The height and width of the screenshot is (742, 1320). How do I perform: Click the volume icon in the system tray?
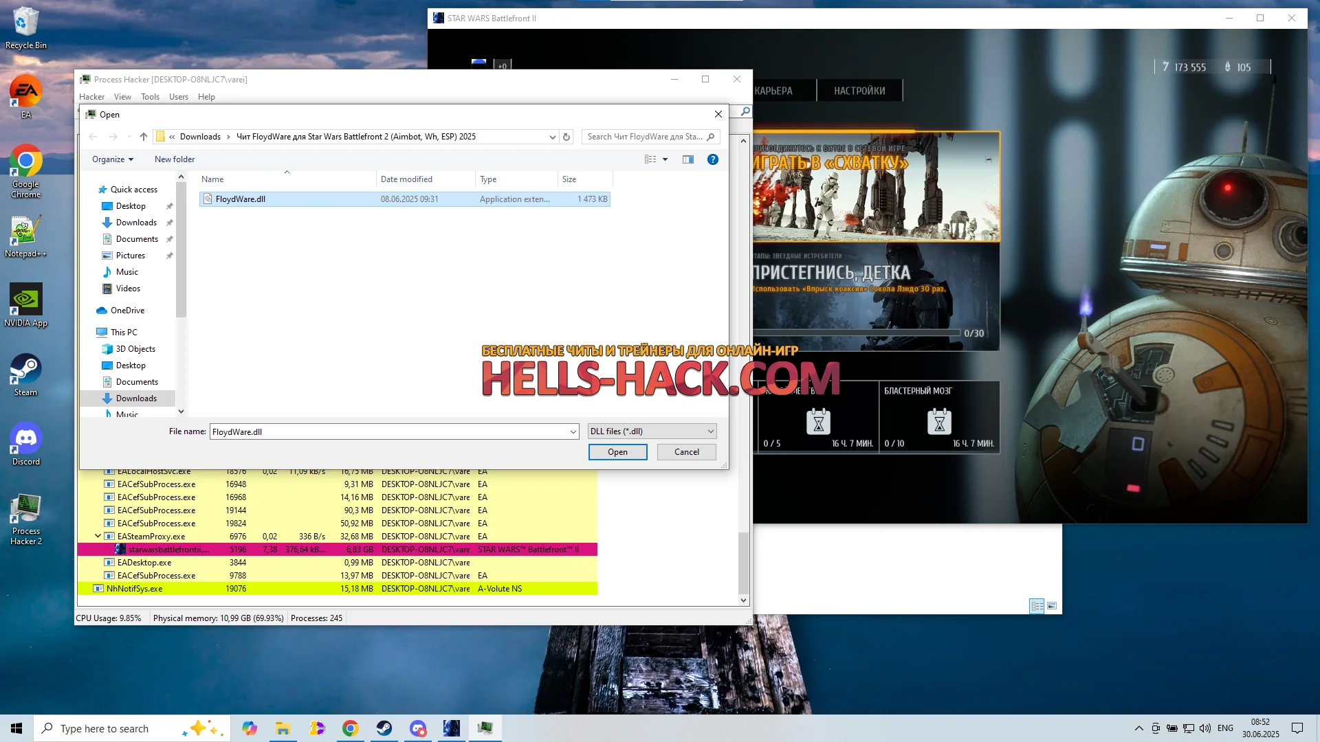[x=1204, y=728]
